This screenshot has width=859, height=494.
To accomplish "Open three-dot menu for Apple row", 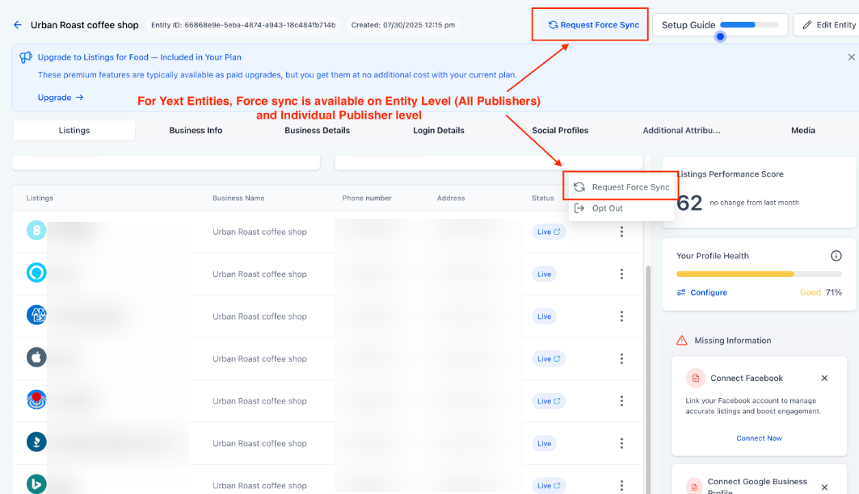I will click(x=621, y=358).
